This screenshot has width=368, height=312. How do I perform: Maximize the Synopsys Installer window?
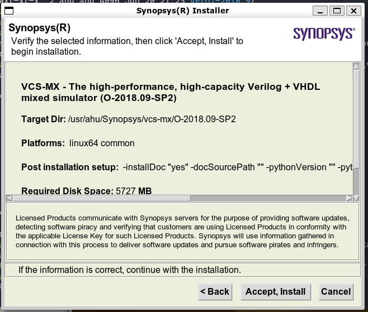[337, 11]
